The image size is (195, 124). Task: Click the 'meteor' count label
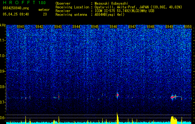pyautogui.click(x=44, y=10)
